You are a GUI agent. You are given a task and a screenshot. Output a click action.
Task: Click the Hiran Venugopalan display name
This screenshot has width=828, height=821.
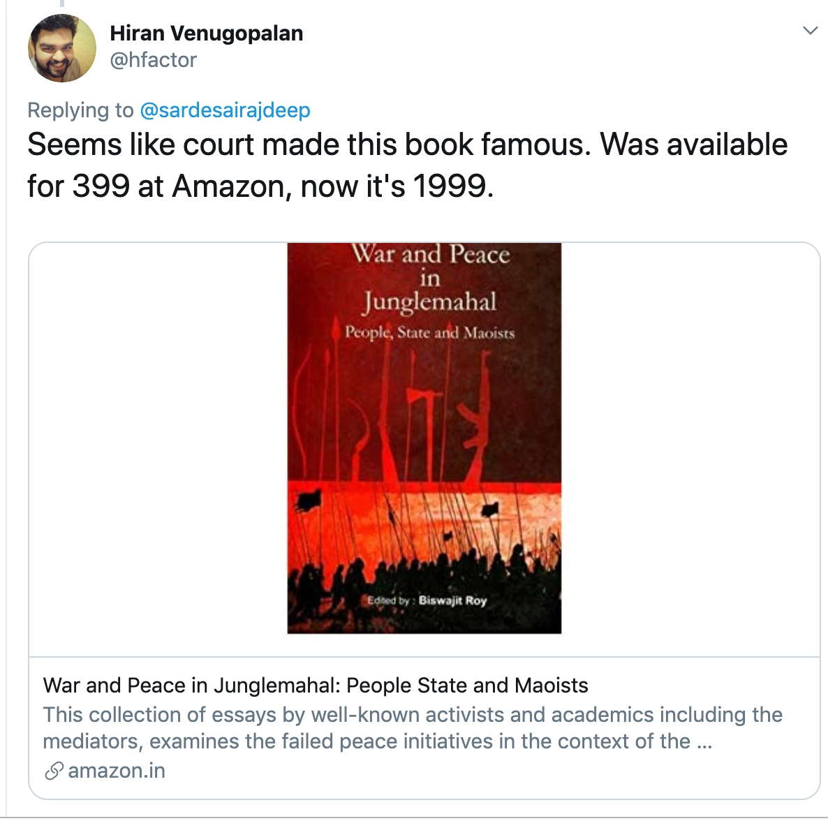coord(207,34)
